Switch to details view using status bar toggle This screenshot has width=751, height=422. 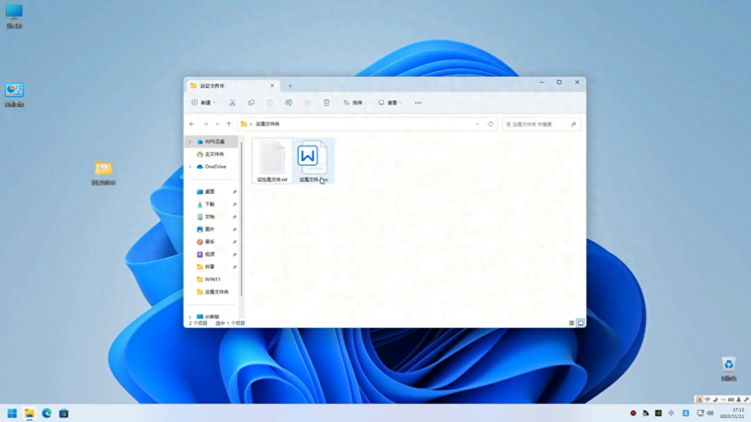[571, 323]
